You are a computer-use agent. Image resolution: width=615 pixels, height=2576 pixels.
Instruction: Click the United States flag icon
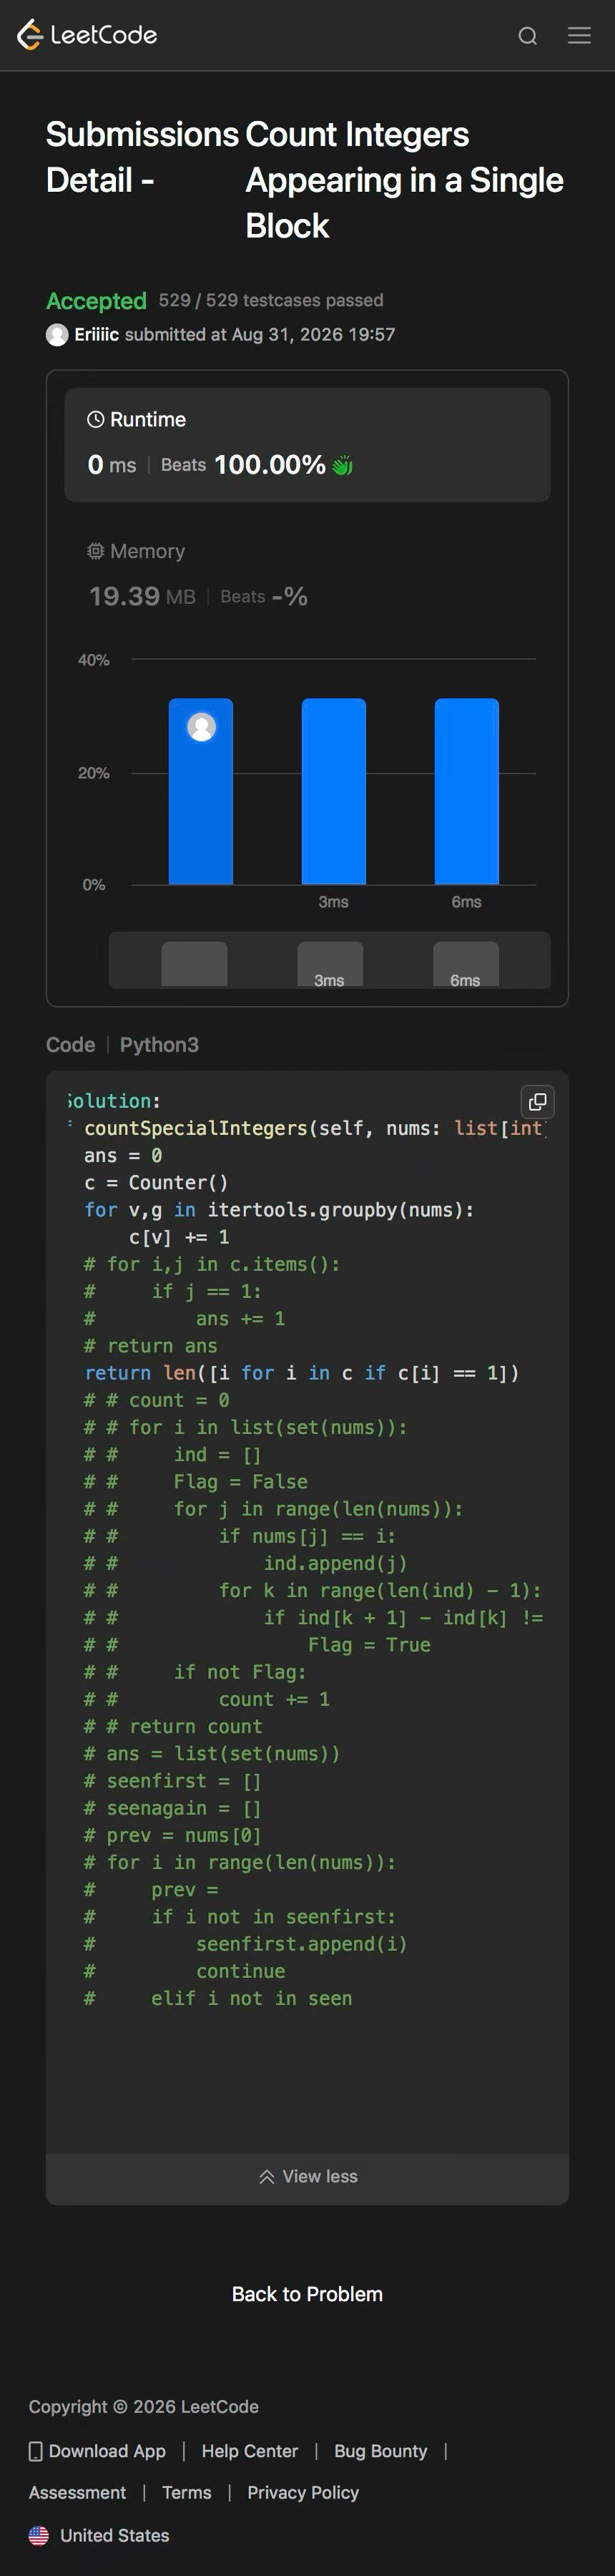pos(39,2536)
